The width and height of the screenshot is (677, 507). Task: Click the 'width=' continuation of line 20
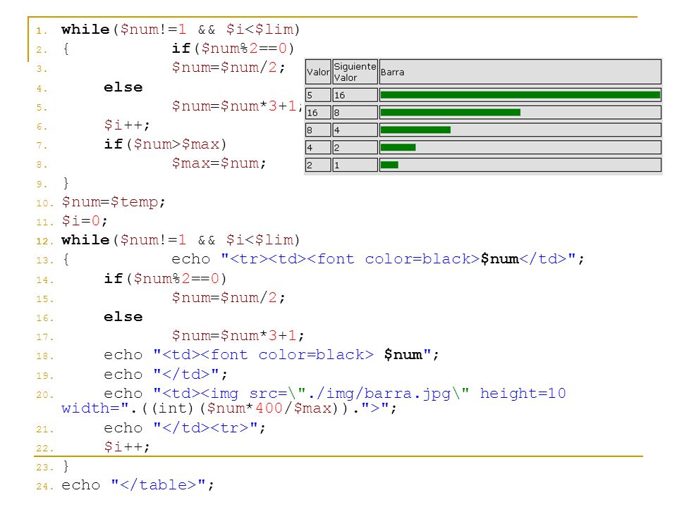(x=228, y=408)
